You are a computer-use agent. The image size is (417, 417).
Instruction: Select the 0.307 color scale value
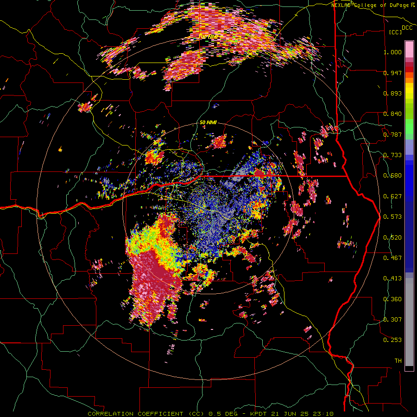click(x=392, y=319)
